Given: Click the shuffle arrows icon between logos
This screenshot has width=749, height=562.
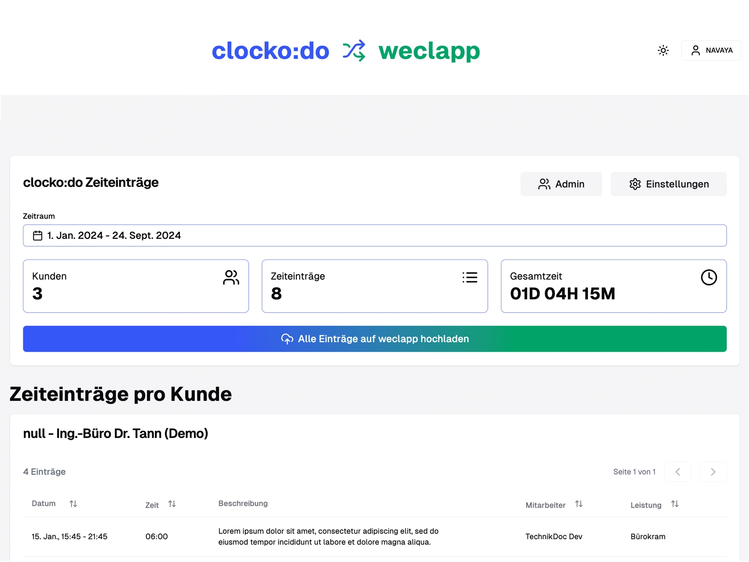Looking at the screenshot, I should point(354,51).
